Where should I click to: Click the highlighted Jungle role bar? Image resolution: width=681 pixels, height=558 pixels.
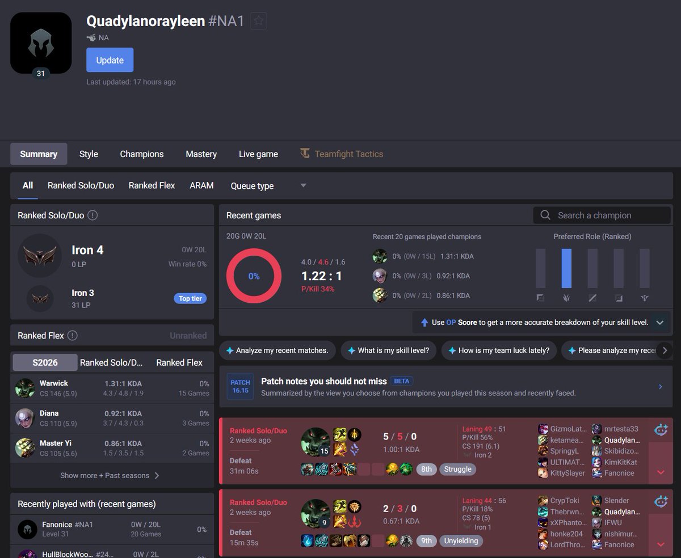coord(566,268)
